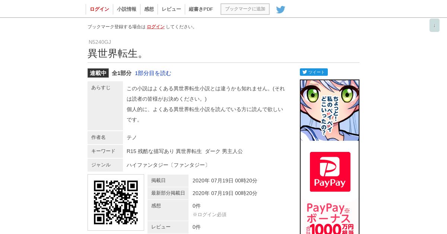
Task: Click the 最新部分掲載日 date value
Action: click(x=225, y=193)
